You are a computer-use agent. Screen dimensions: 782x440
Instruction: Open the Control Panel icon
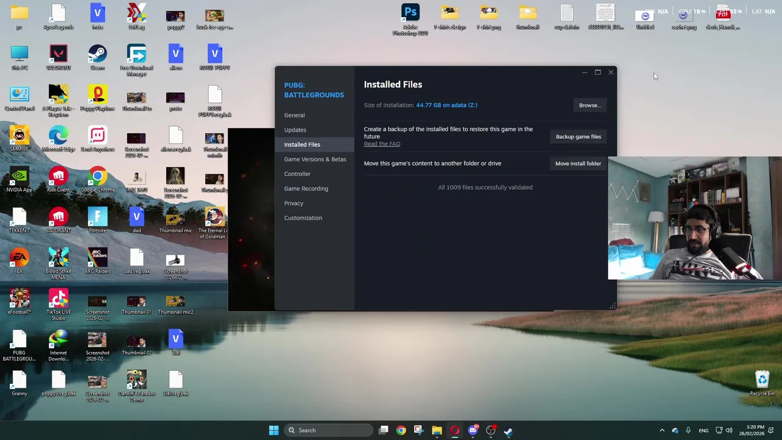pos(19,99)
